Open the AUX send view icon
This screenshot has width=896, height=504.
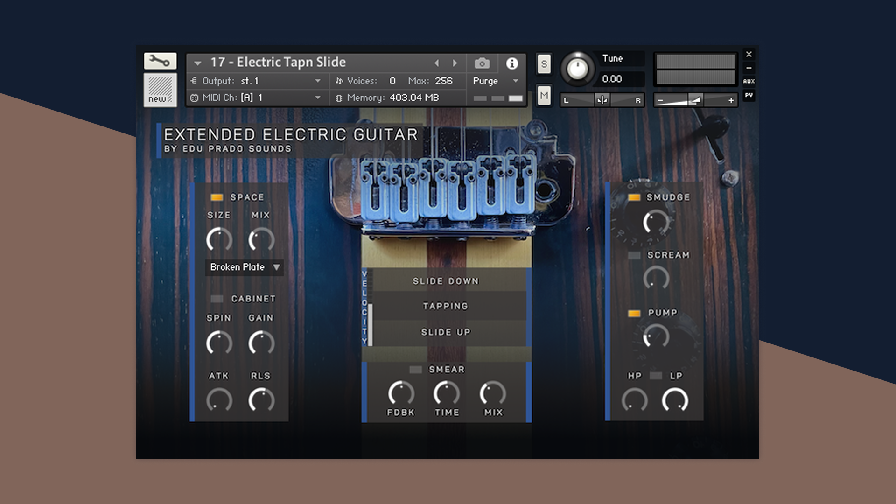(749, 81)
